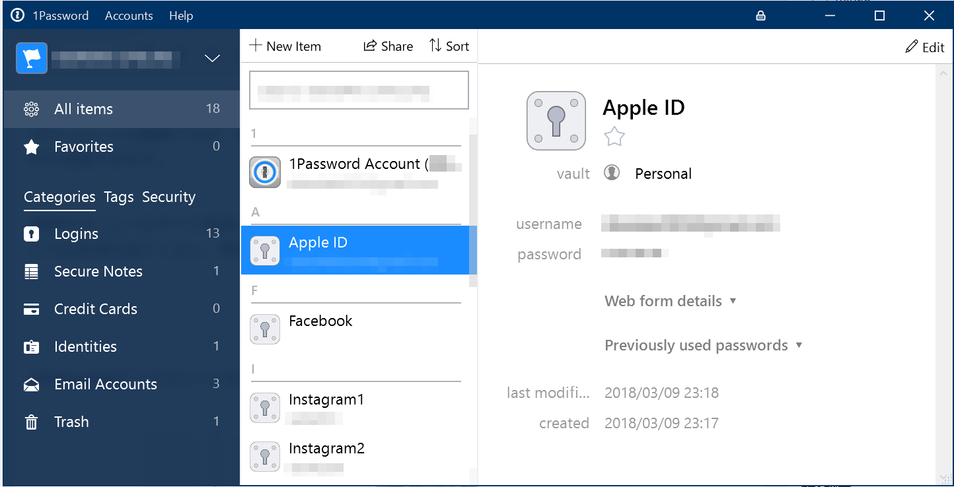The image size is (954, 487).
Task: Click the detail pane scrollbar up arrow
Action: [x=943, y=73]
